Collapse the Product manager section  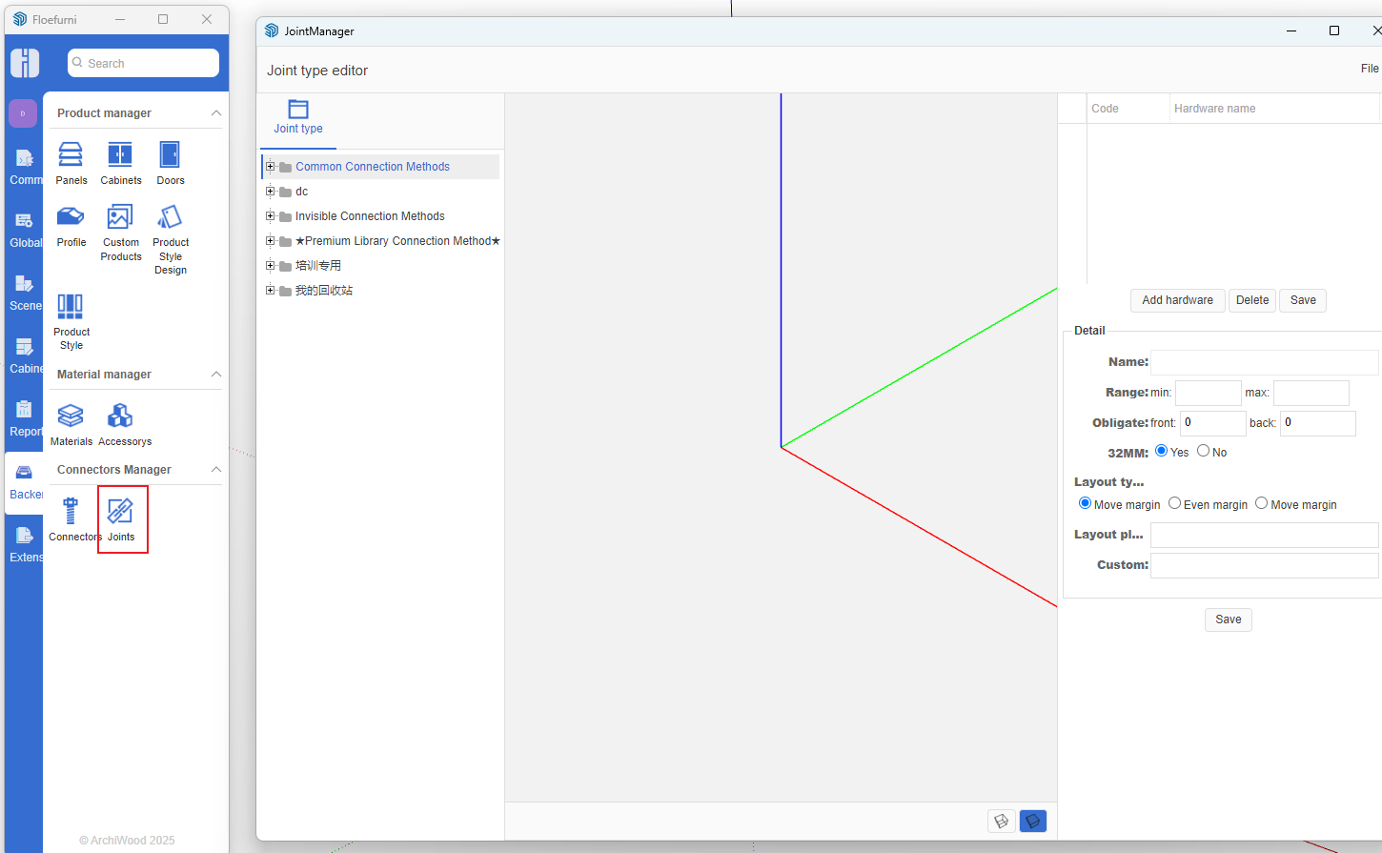tap(215, 113)
